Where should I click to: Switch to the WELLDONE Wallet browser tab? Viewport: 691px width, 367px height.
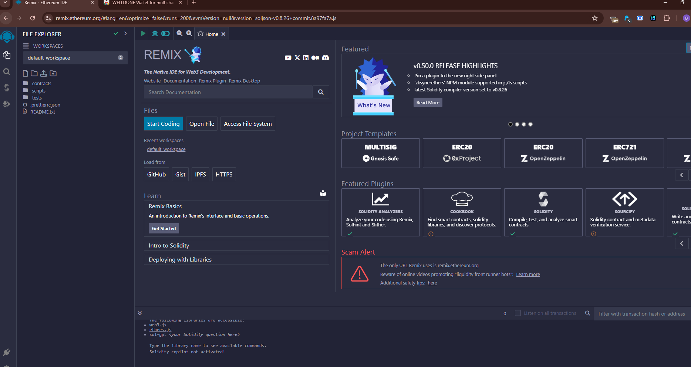143,3
